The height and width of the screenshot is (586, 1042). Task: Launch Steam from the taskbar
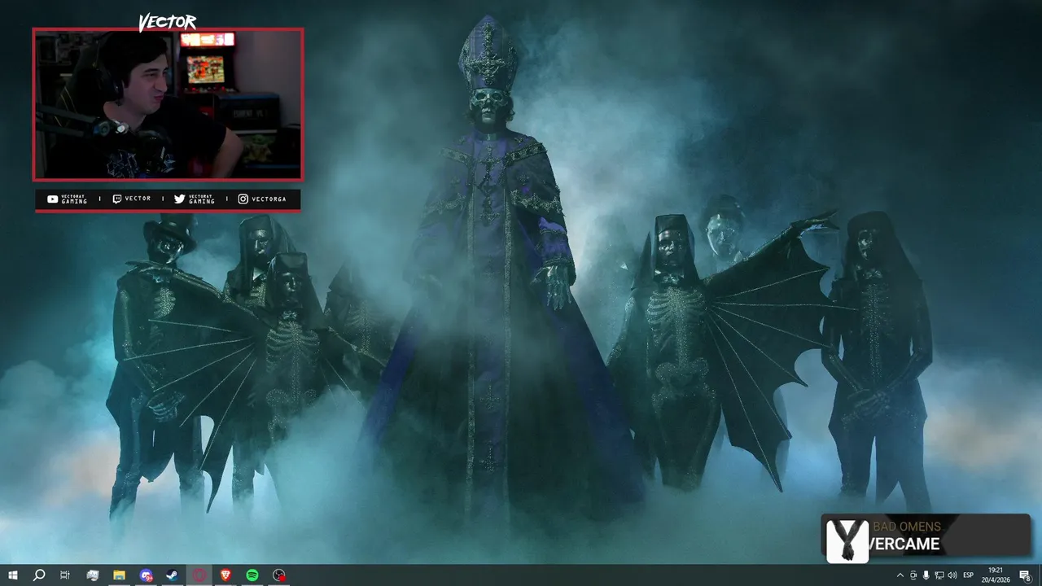click(x=173, y=575)
